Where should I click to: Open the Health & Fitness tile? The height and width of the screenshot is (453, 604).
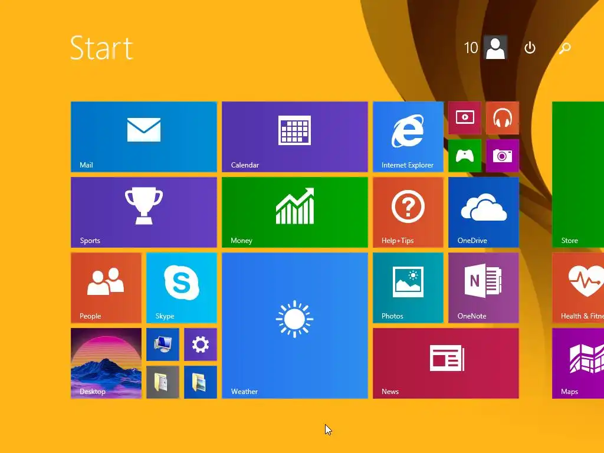click(x=578, y=288)
